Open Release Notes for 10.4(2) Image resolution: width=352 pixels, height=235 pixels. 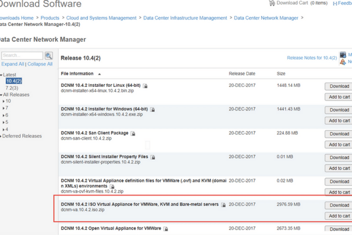point(312,58)
